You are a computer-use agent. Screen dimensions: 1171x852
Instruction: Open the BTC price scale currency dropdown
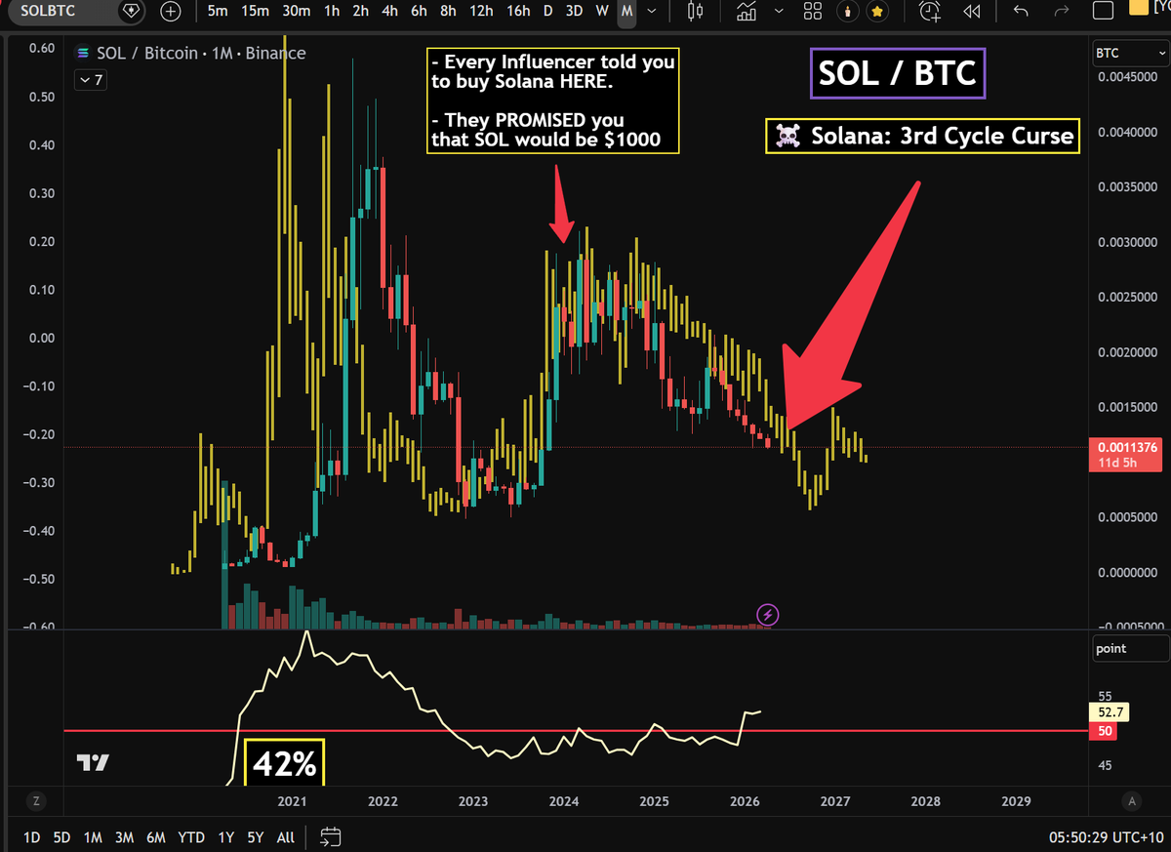click(x=1130, y=53)
